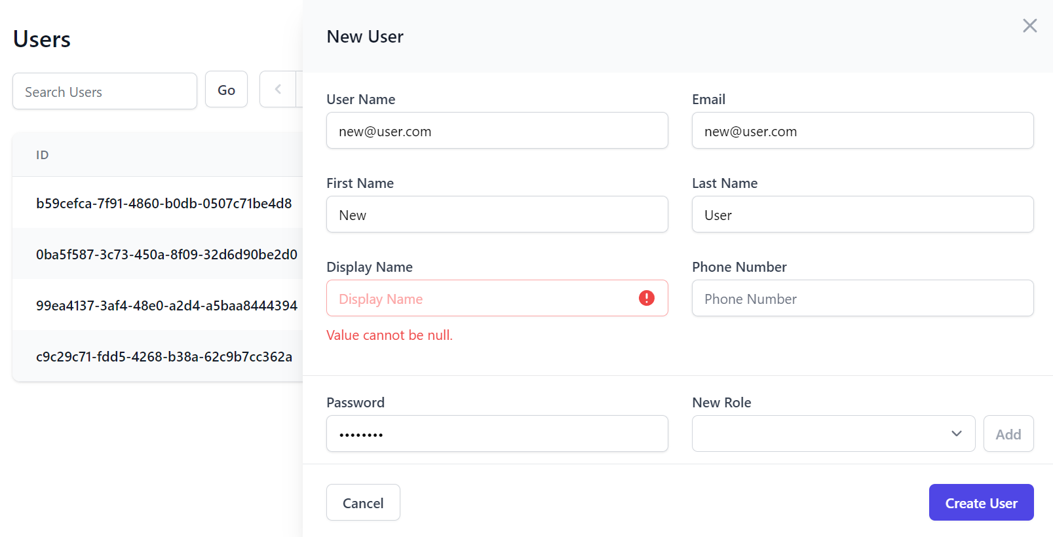Expand the New Role dropdown arrow
This screenshot has width=1053, height=537.
(x=956, y=434)
